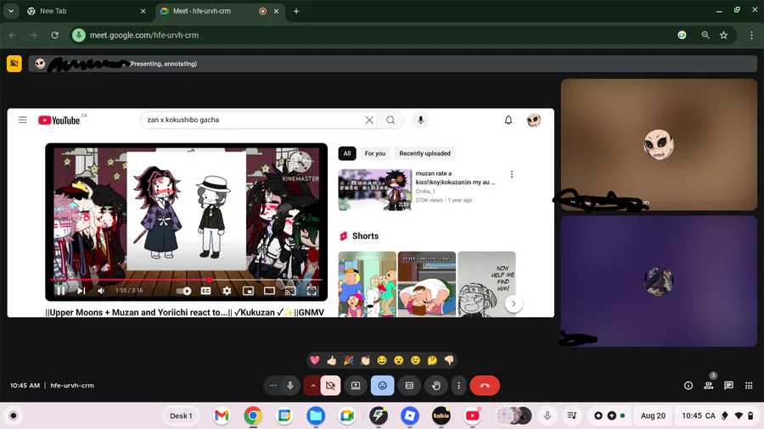Pause the YouTube video
The image size is (764, 429).
pyautogui.click(x=60, y=291)
